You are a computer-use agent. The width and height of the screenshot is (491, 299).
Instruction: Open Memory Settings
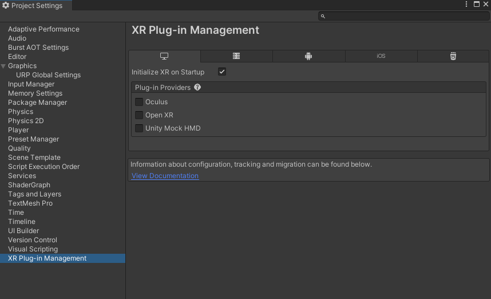[x=35, y=93]
